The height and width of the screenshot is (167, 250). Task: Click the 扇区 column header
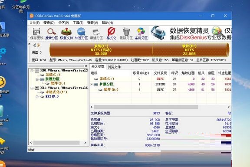pyautogui.click(x=211, y=73)
